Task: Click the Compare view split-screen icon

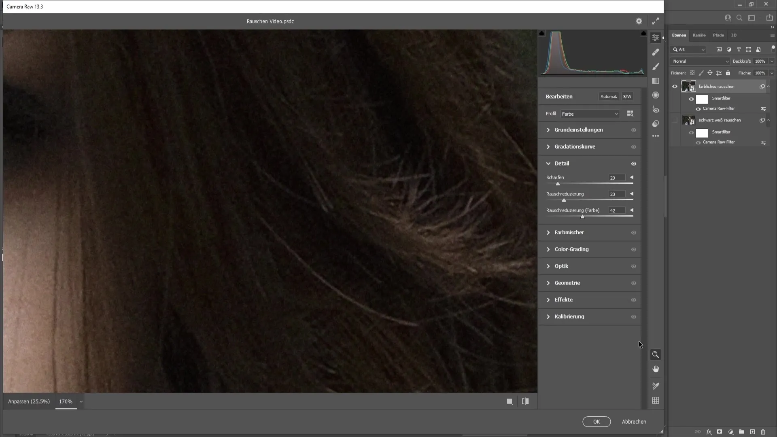Action: (x=525, y=401)
